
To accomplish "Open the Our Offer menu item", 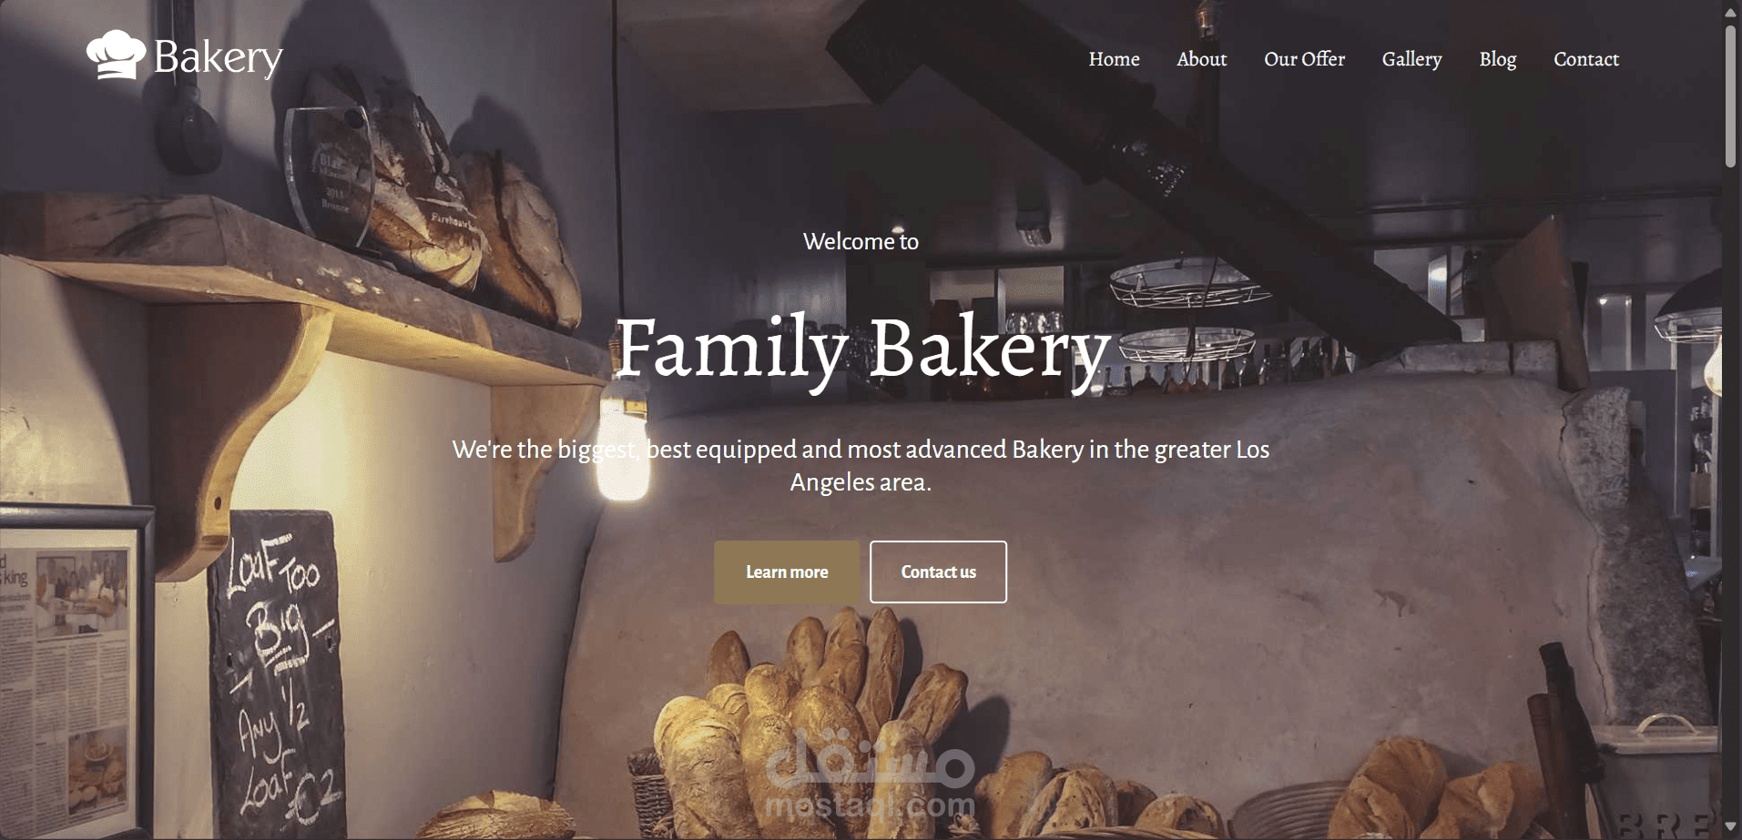I will (1304, 59).
